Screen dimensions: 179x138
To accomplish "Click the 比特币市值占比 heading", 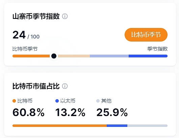I will 36,86.
